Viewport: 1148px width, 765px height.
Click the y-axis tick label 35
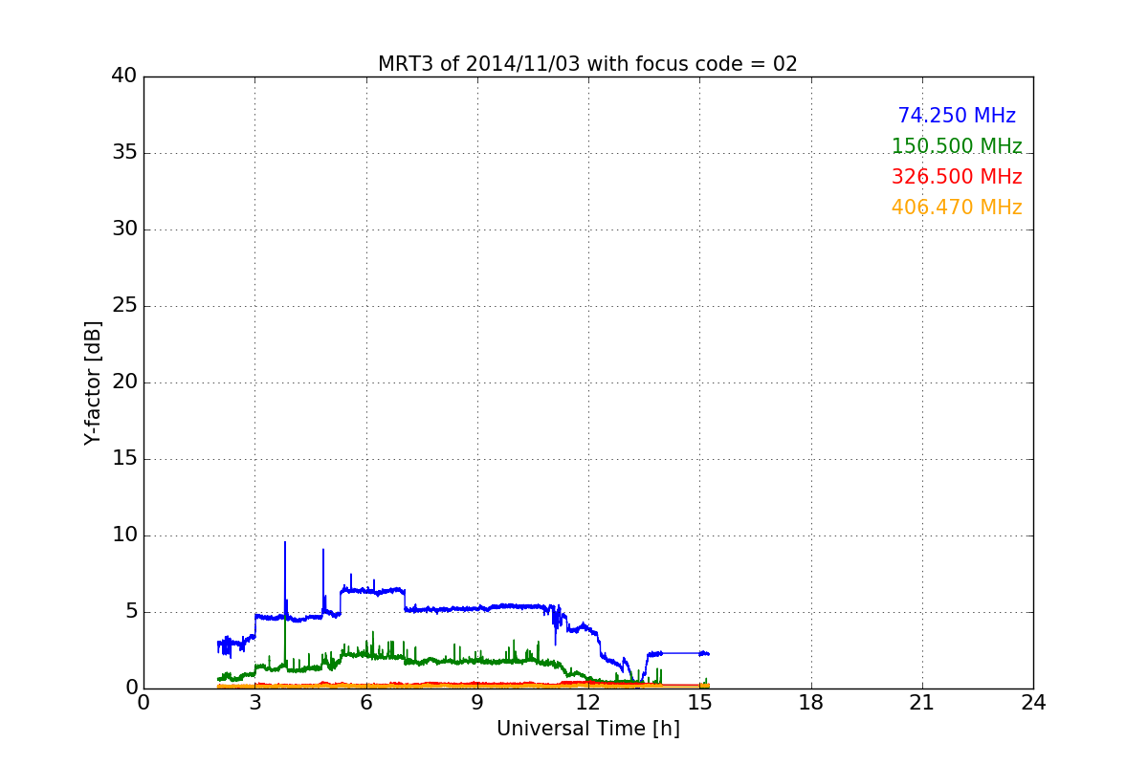point(124,153)
